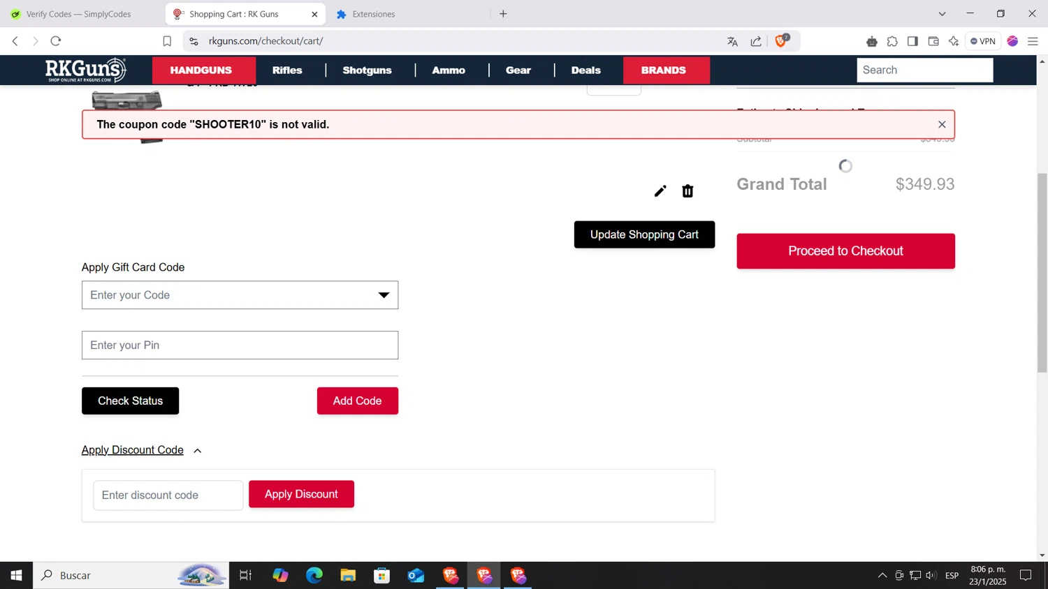1048x589 pixels.
Task: Click the taskbar clock and date
Action: (988, 575)
